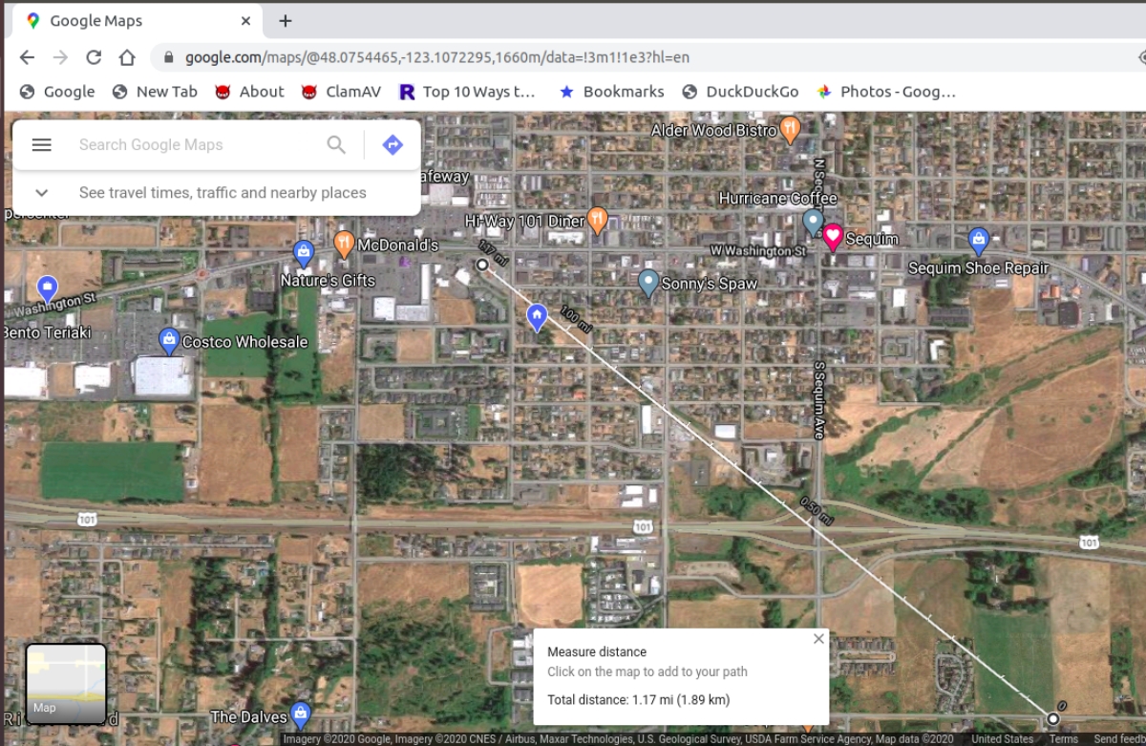
Task: Click the Measure distance heading
Action: tap(597, 651)
